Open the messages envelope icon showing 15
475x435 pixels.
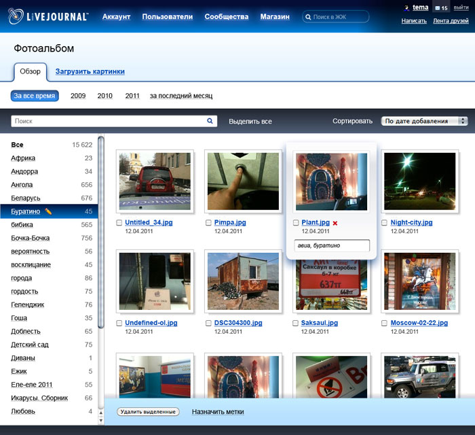tap(437, 8)
